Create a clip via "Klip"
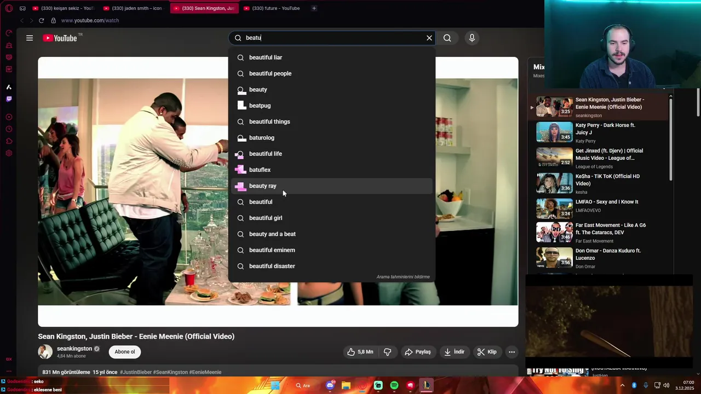This screenshot has height=394, width=701. tap(487, 352)
